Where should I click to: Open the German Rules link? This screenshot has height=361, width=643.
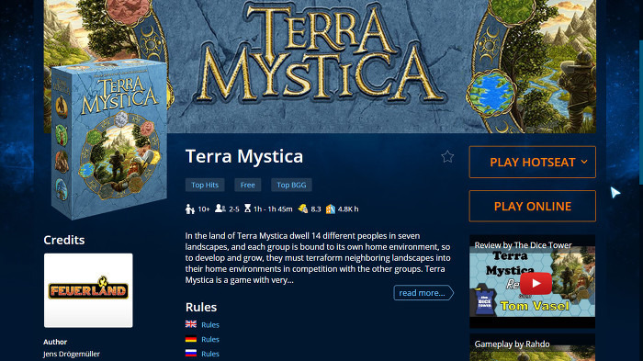tap(210, 340)
